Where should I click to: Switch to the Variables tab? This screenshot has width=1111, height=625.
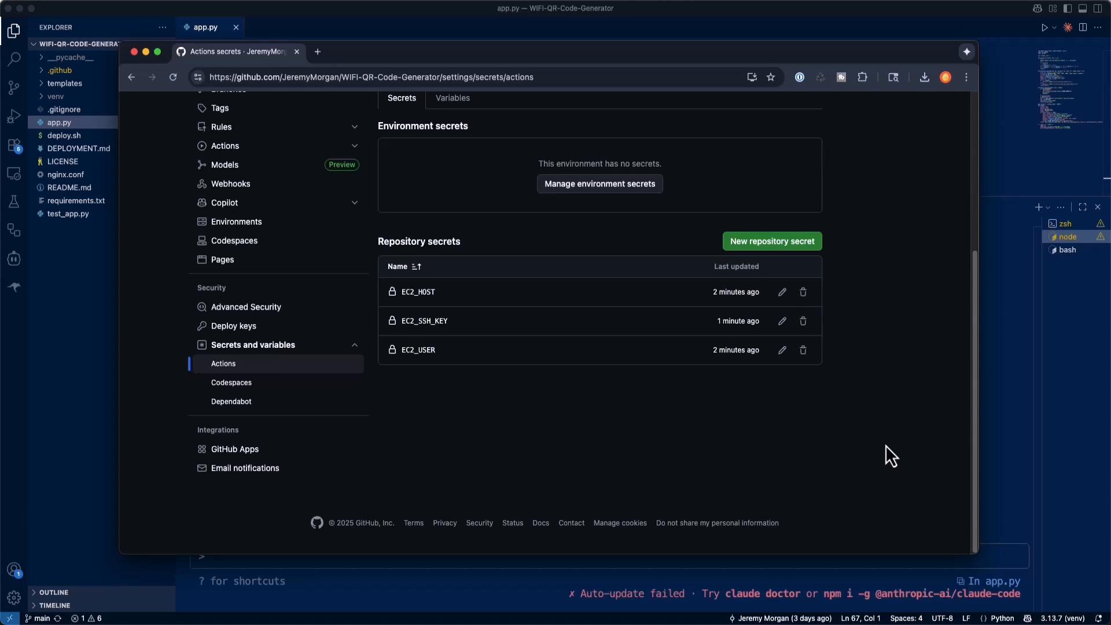click(x=453, y=98)
